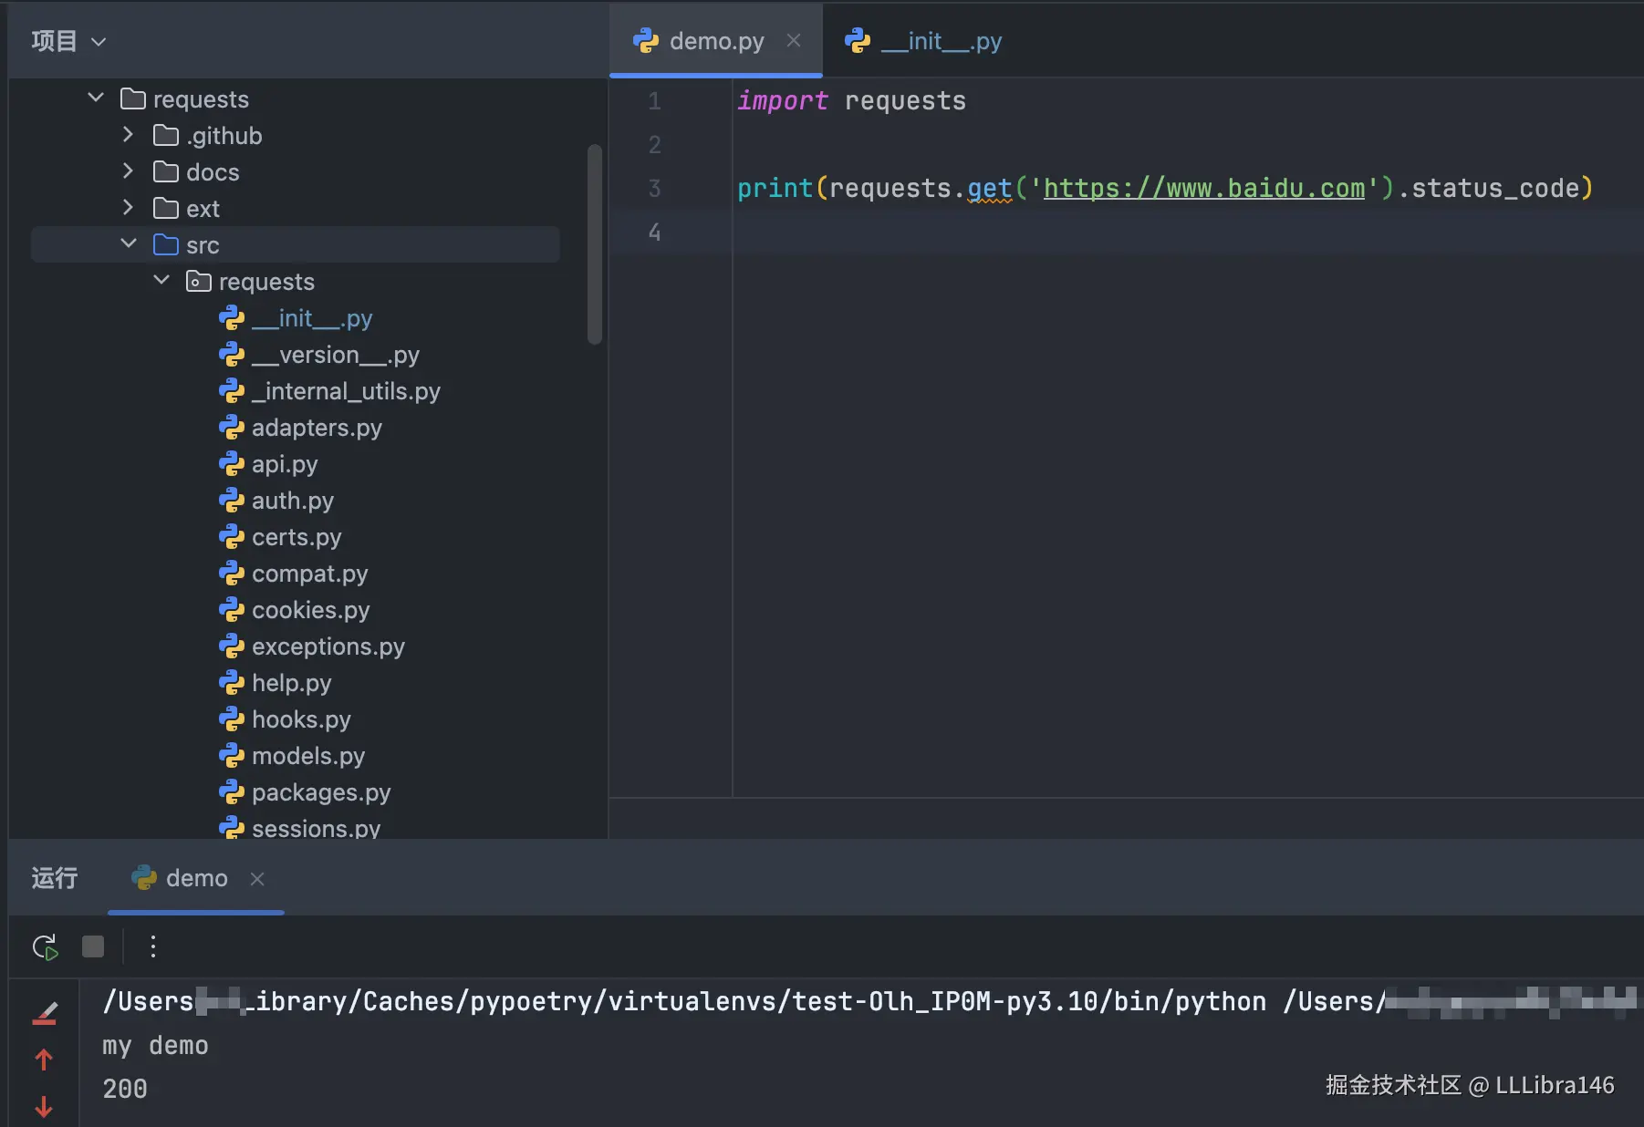Open help.py file
1644x1127 pixels.
[x=292, y=683]
